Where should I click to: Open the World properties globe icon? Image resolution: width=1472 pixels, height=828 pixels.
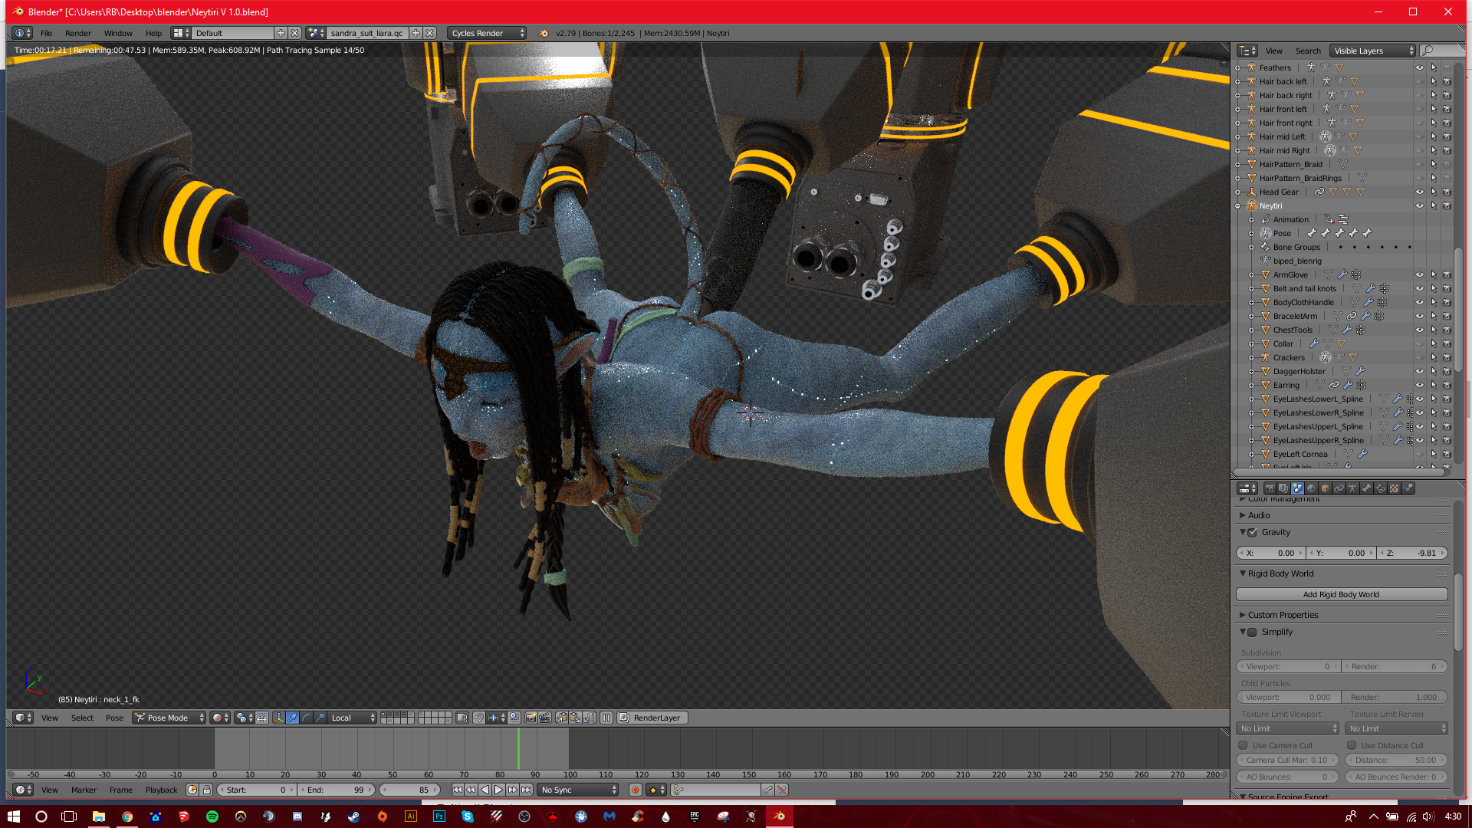[1311, 488]
